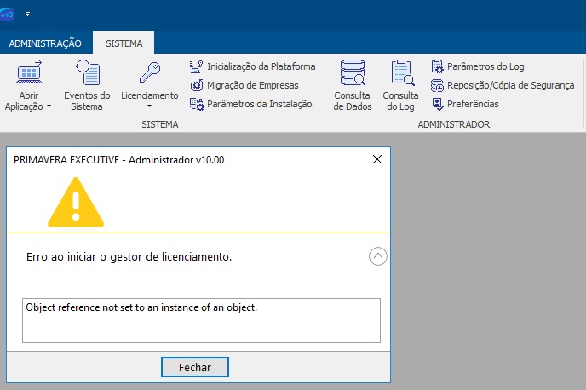The width and height of the screenshot is (586, 390).
Task: Click the Licenciamento key icon
Action: (149, 73)
